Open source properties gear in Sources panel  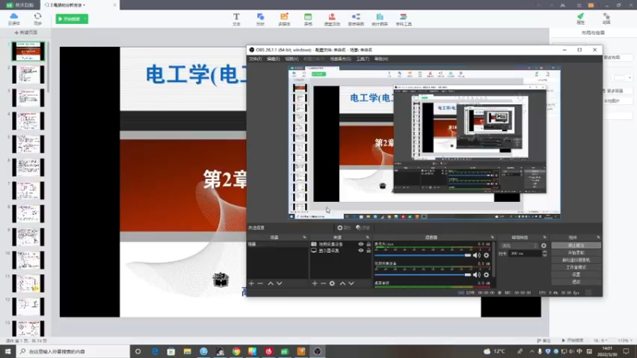coord(332,283)
